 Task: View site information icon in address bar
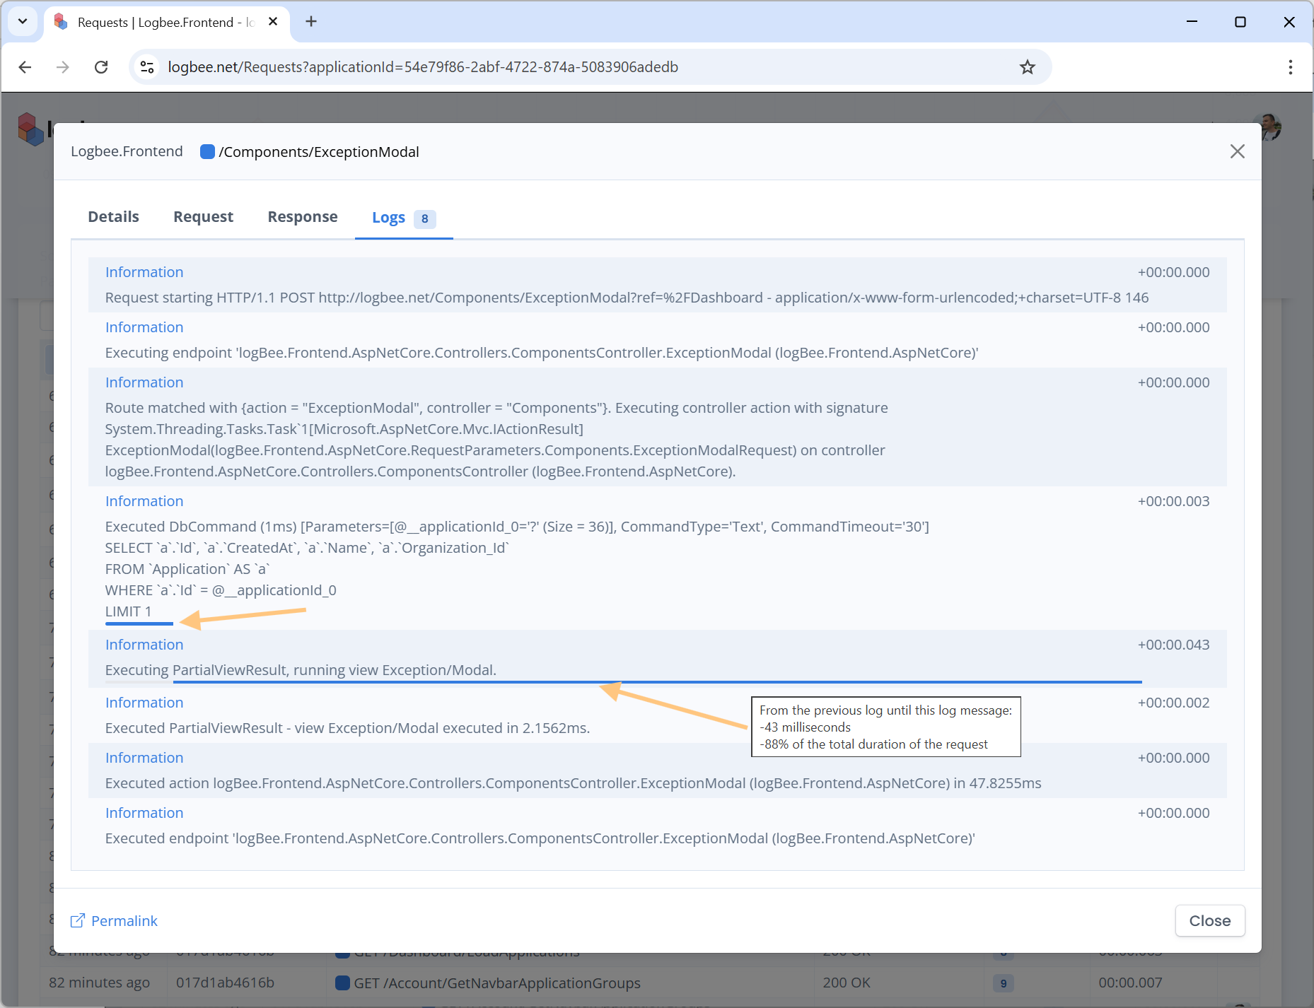(x=147, y=67)
